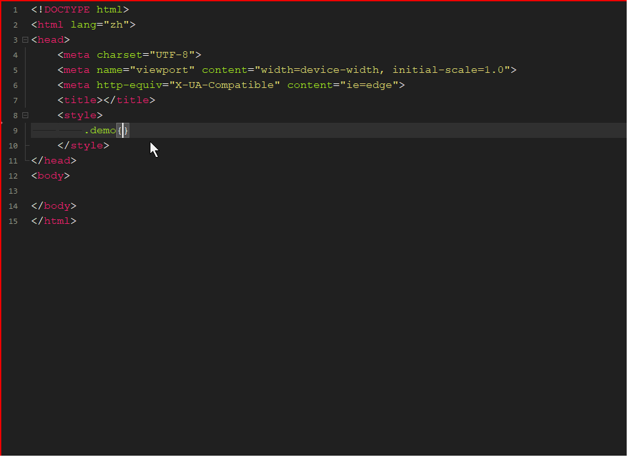This screenshot has height=457, width=628.
Task: Place cursor in DOCTYPE keyword
Action: (67, 10)
